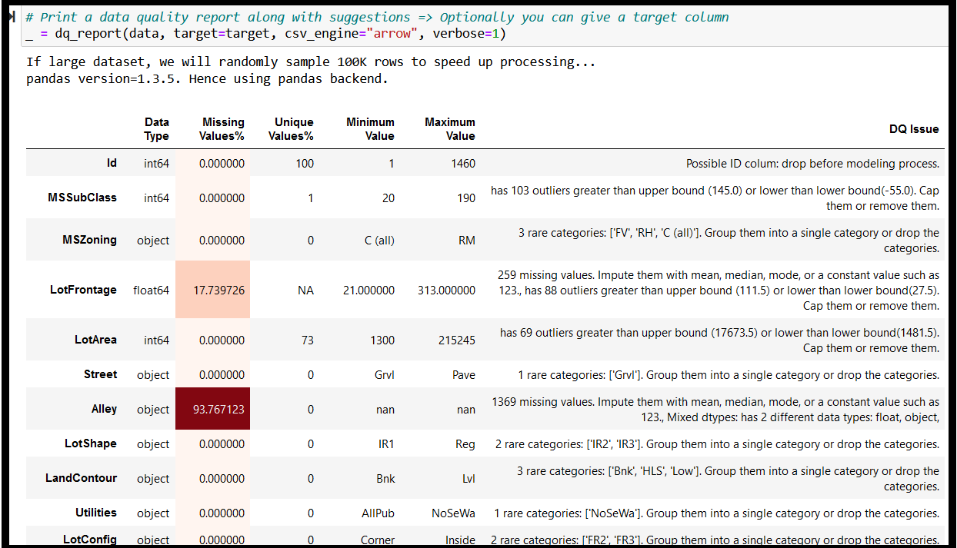Screen dimensions: 957x548
Task: Click the maximum value 'RM' cell
Action: (466, 241)
